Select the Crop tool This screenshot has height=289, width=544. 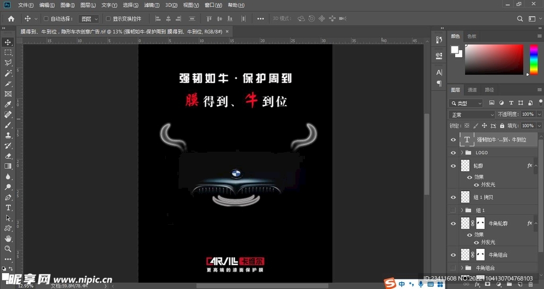click(x=7, y=84)
